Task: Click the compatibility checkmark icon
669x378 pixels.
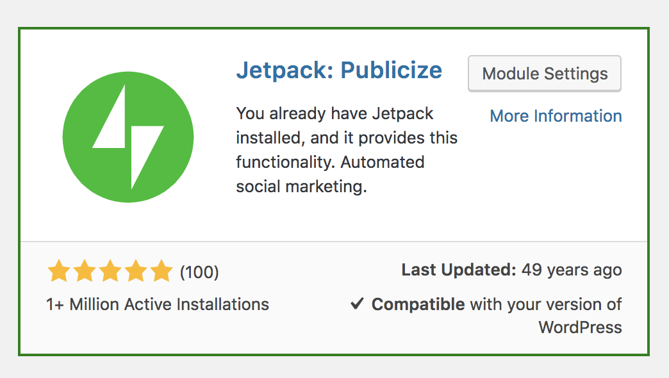Action: click(357, 304)
